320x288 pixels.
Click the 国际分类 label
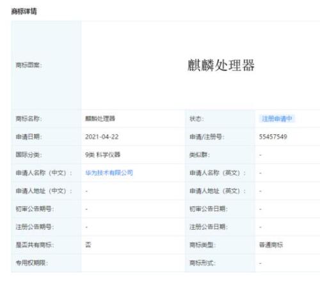coord(29,155)
